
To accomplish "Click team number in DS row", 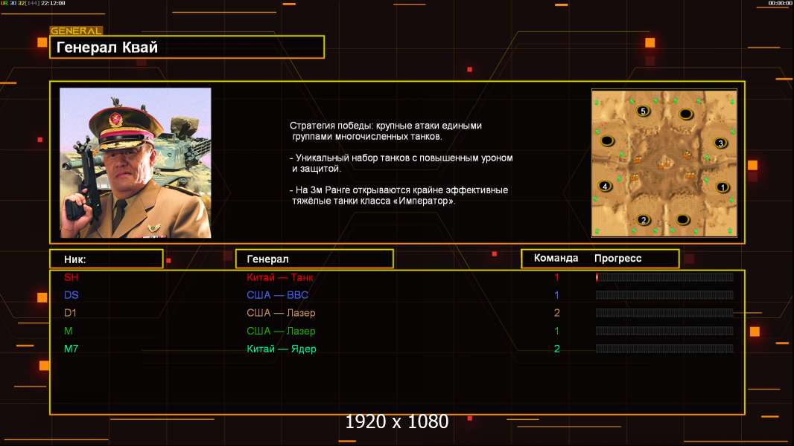I will pyautogui.click(x=556, y=295).
